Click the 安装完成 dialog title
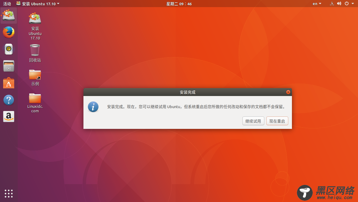Image resolution: width=358 pixels, height=202 pixels. [x=188, y=92]
